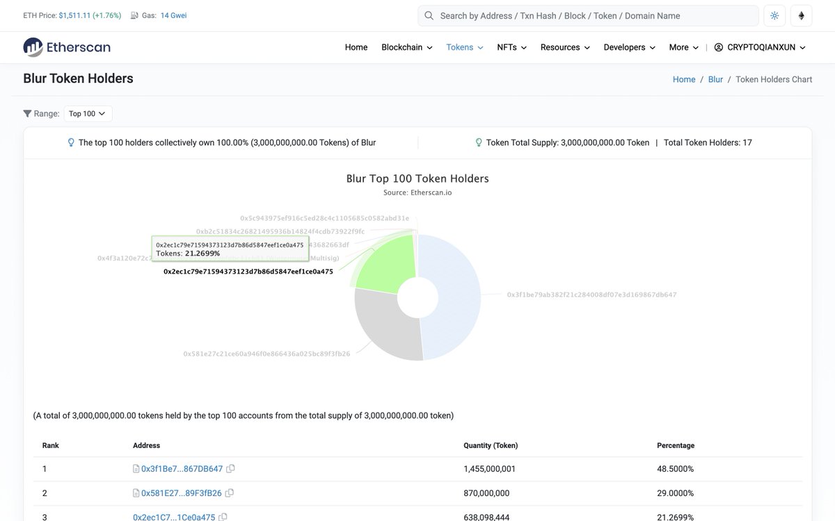Image resolution: width=835 pixels, height=521 pixels.
Task: Copy the 0x2ec1C7...1Ce0a475 address
Action: 223,518
